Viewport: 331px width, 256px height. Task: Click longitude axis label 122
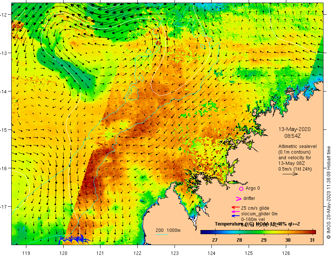[x=137, y=253]
